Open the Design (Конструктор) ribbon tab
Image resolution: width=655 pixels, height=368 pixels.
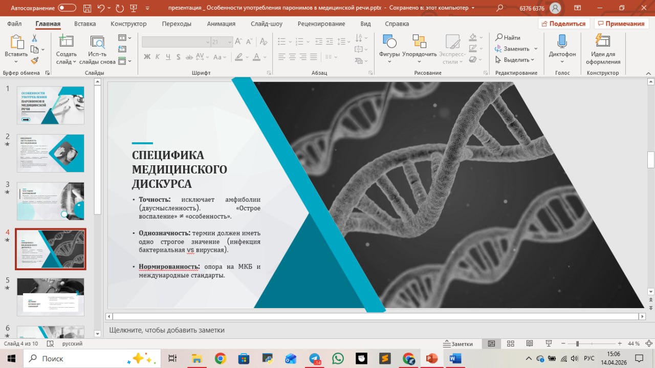click(x=128, y=24)
